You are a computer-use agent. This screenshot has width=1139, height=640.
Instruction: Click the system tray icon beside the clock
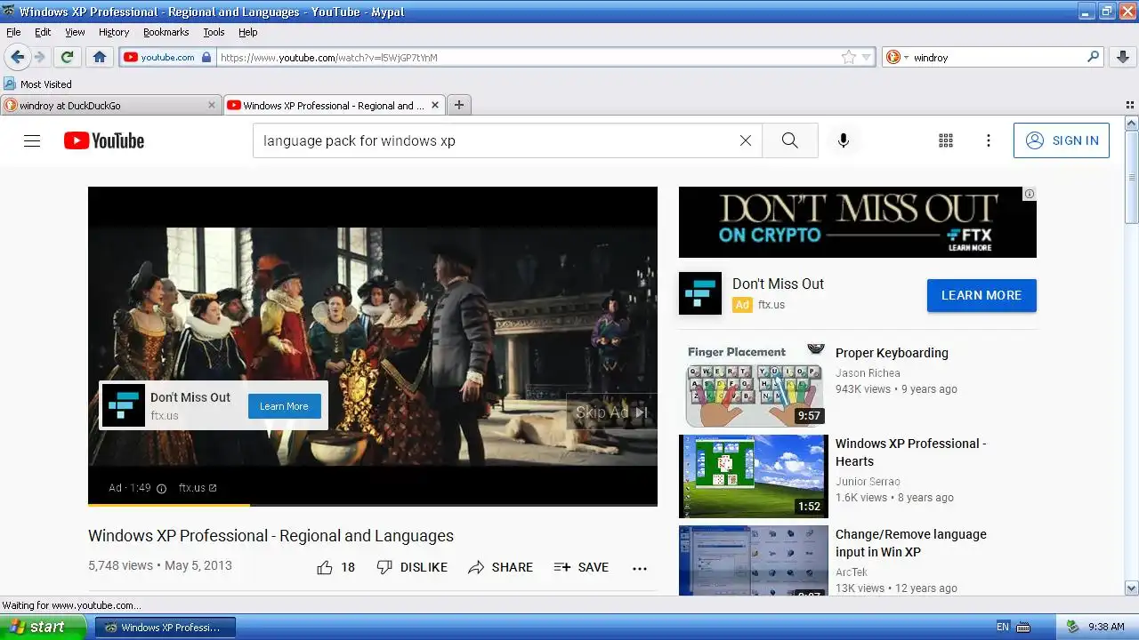[1073, 627]
